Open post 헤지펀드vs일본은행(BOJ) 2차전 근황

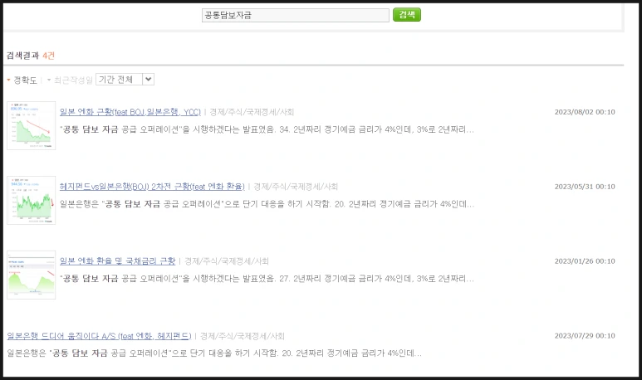point(152,187)
